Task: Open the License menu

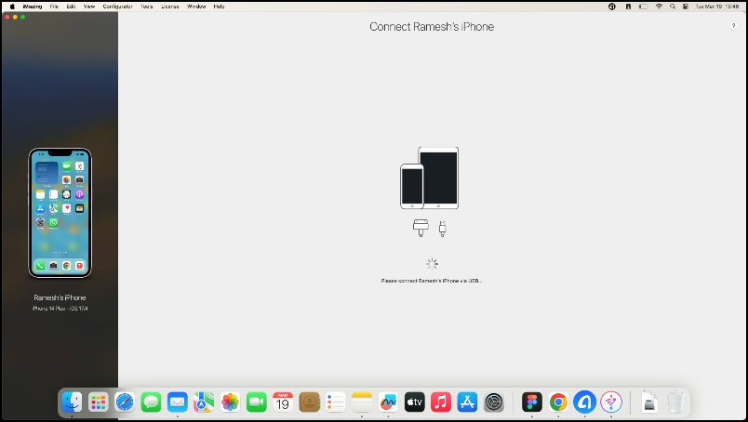Action: 170,7
